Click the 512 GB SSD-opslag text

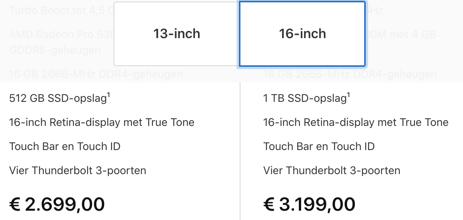pyautogui.click(x=58, y=98)
